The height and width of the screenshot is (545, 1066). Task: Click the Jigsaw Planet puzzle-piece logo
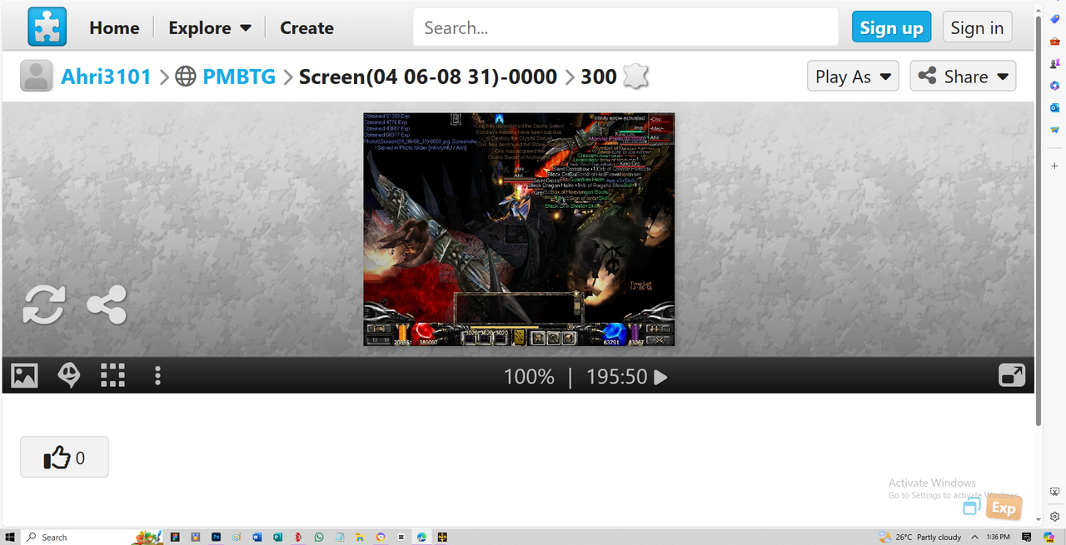[x=47, y=27]
